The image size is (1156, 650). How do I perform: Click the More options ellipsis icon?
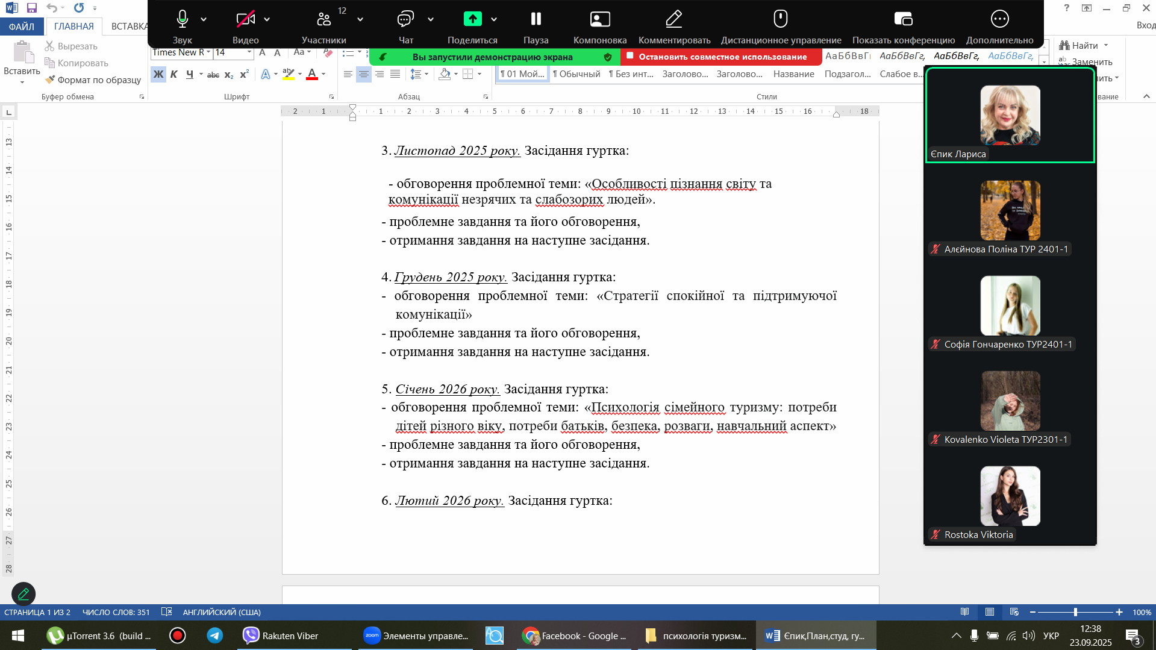coord(999,20)
